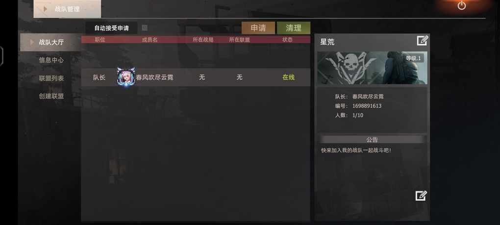
Task: Click the 在线 status text
Action: (x=288, y=77)
